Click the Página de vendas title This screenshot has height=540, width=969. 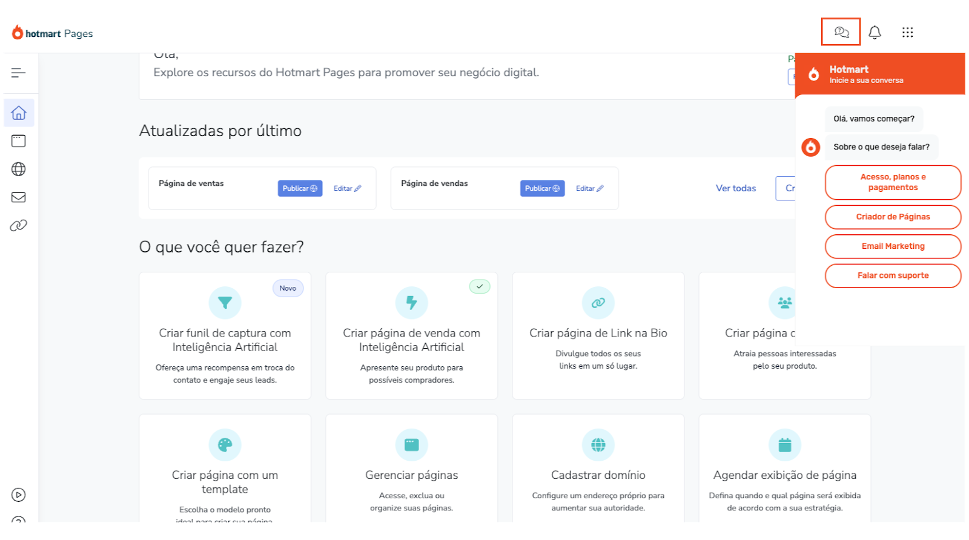pyautogui.click(x=434, y=183)
